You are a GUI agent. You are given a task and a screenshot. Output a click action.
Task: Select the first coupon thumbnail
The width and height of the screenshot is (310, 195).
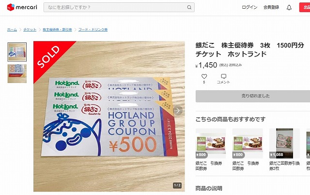[17, 52]
